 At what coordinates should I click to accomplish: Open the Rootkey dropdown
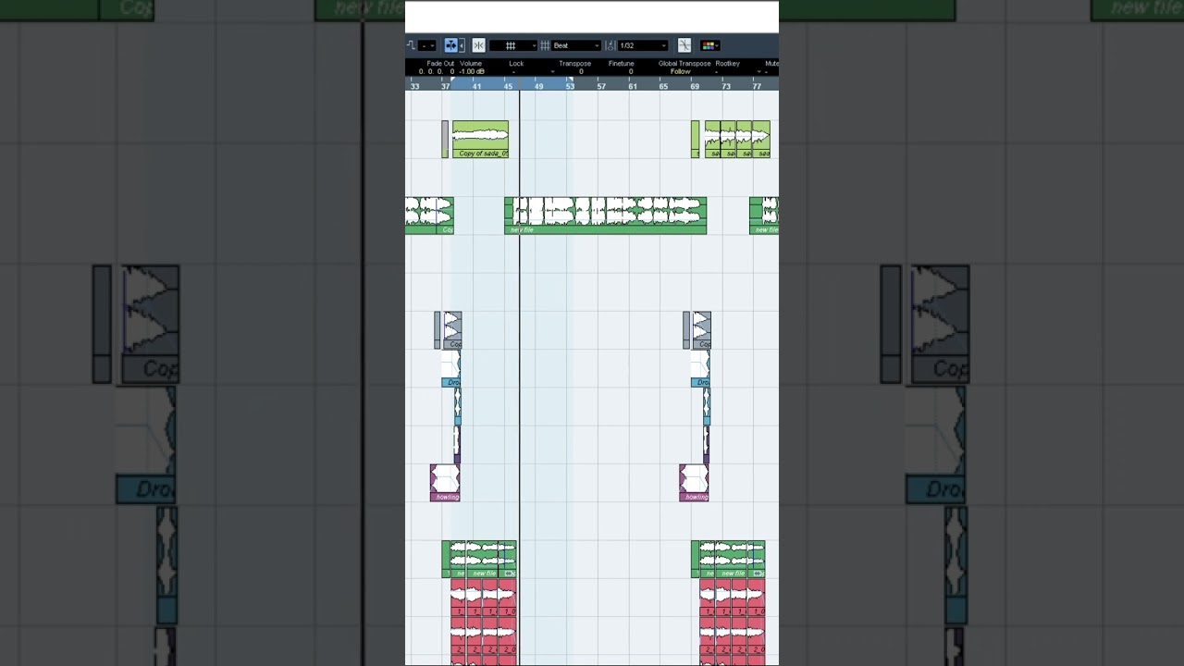(737, 71)
